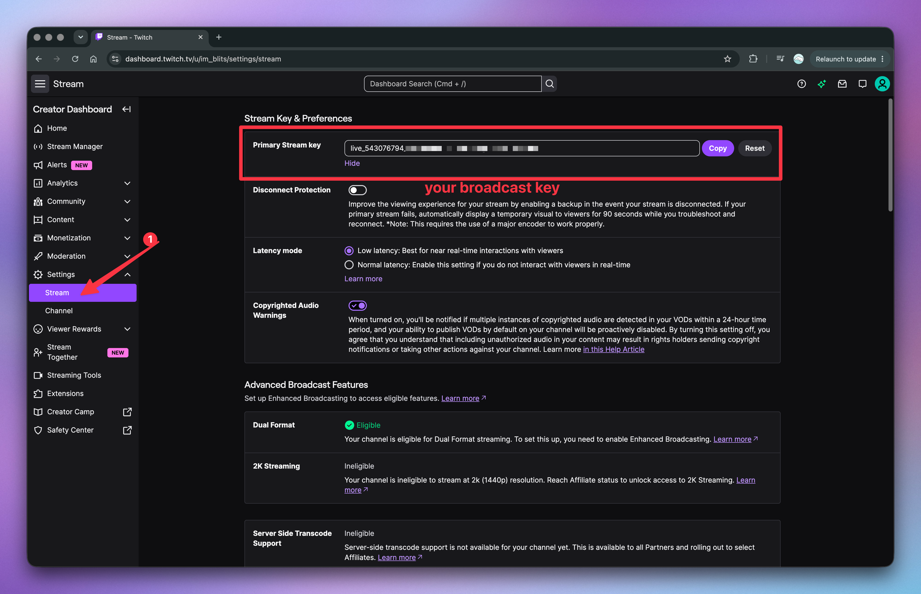Close the Stream - Twitch tab
The image size is (921, 594).
click(200, 37)
